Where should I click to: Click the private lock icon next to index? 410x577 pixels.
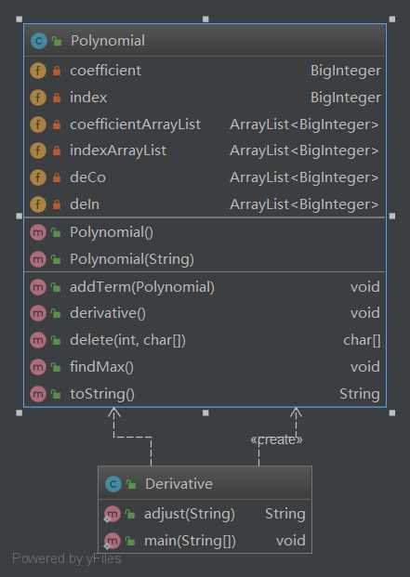(x=57, y=98)
